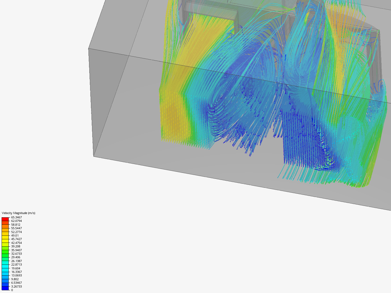This screenshot has height=293, width=391.
Task: Click the legend value 45.7427
Action: click(x=17, y=239)
